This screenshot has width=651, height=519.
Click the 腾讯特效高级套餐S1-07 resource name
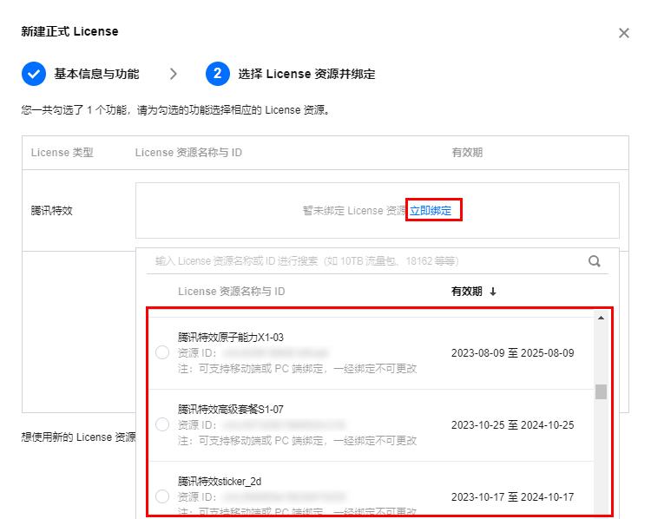point(231,410)
